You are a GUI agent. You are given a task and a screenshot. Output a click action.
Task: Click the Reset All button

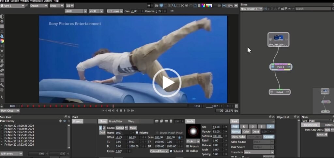click(322, 135)
